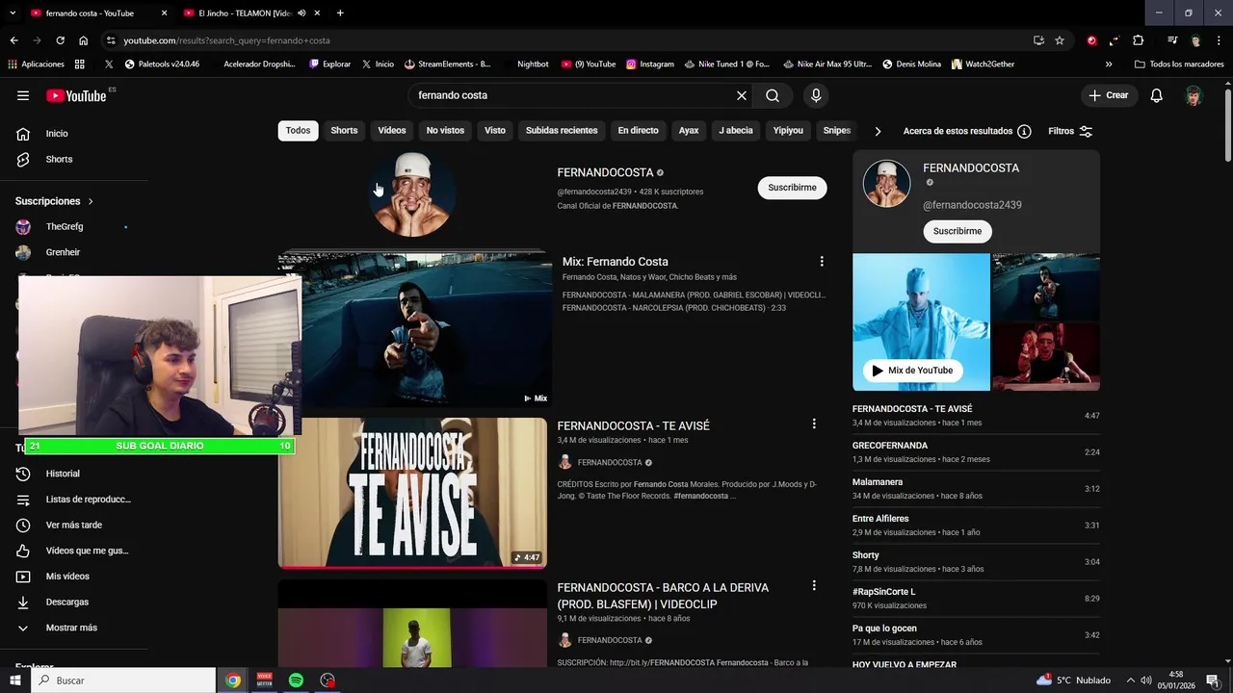
Task: Subscribe in the right channel card
Action: pos(957,231)
